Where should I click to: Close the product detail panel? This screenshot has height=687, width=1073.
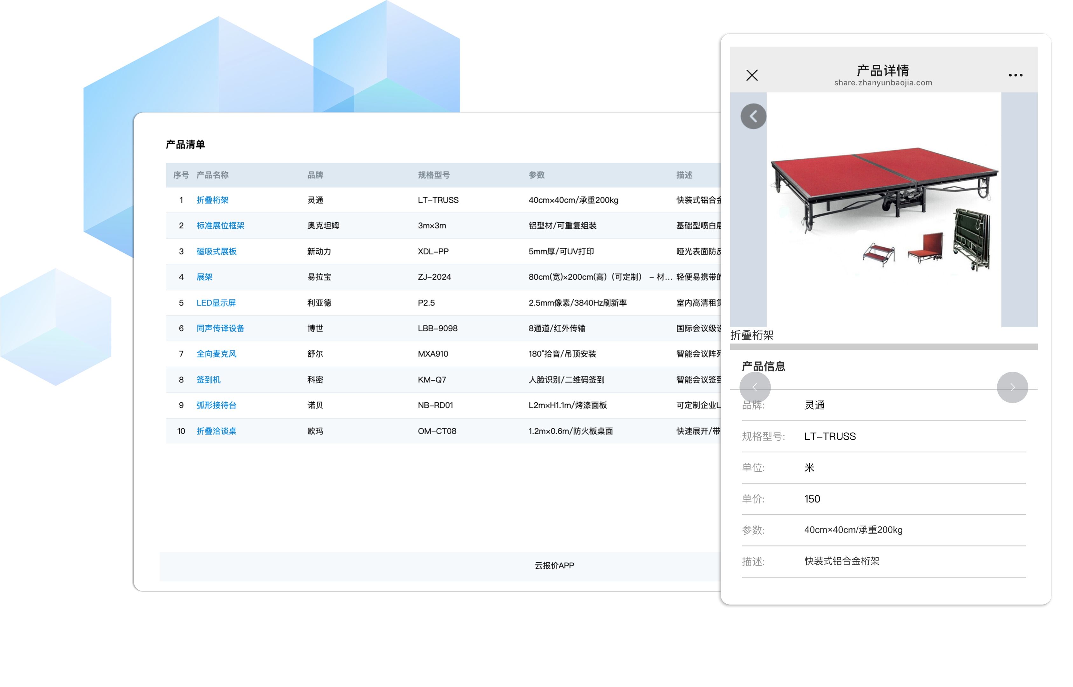click(751, 75)
